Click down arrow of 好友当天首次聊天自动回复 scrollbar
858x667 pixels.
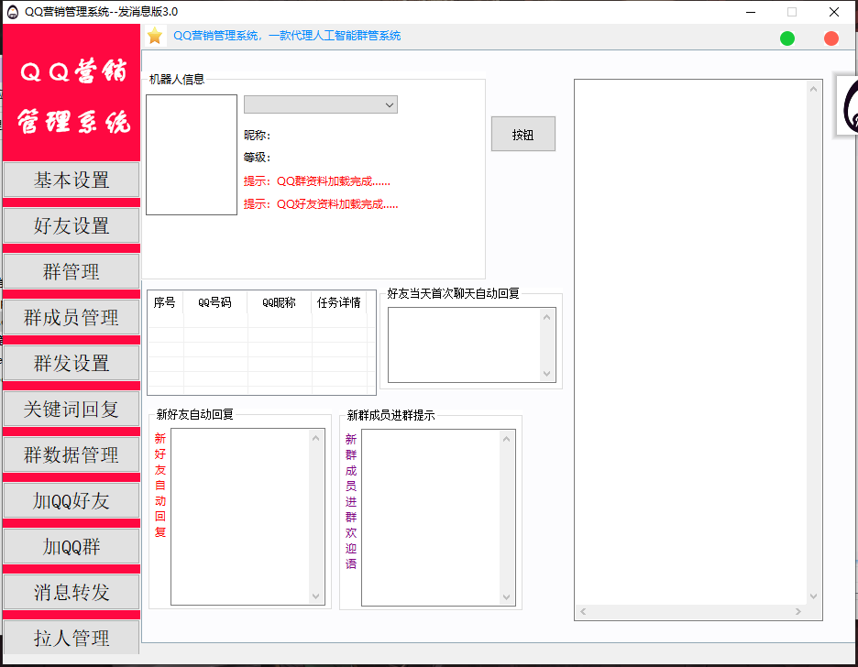point(546,374)
